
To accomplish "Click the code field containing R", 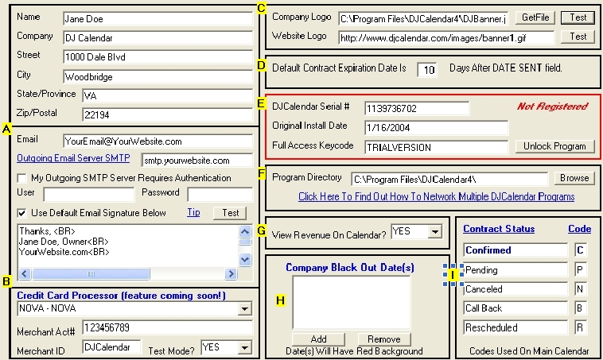I will [581, 327].
